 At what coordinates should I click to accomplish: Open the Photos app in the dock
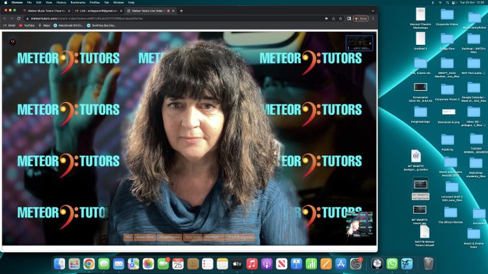pyautogui.click(x=148, y=264)
